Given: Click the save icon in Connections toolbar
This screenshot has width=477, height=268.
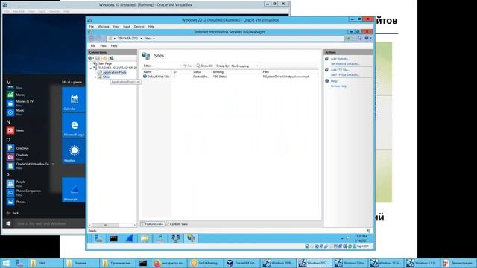Looking at the screenshot, I should (98, 58).
